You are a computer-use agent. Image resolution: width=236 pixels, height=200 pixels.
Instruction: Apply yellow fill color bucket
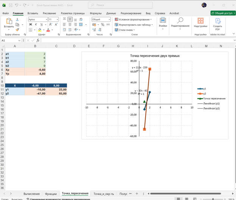point(40,30)
